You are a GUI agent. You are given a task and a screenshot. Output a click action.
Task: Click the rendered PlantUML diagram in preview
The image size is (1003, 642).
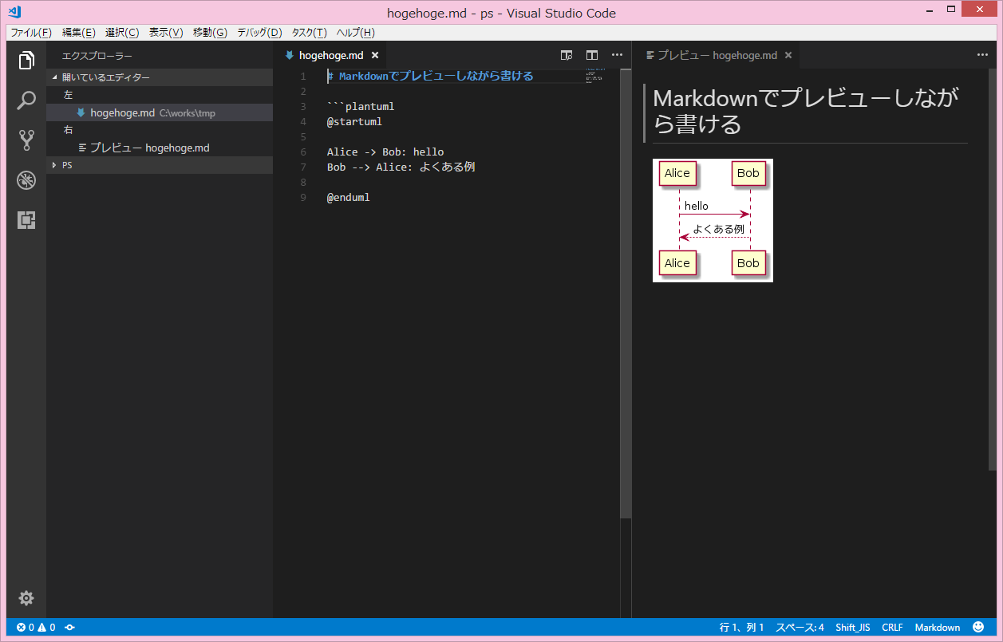click(713, 220)
